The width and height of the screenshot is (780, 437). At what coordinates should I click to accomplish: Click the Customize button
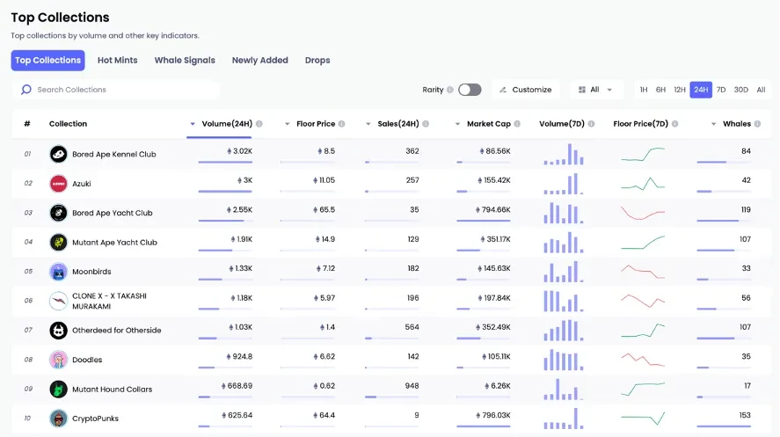coord(525,90)
